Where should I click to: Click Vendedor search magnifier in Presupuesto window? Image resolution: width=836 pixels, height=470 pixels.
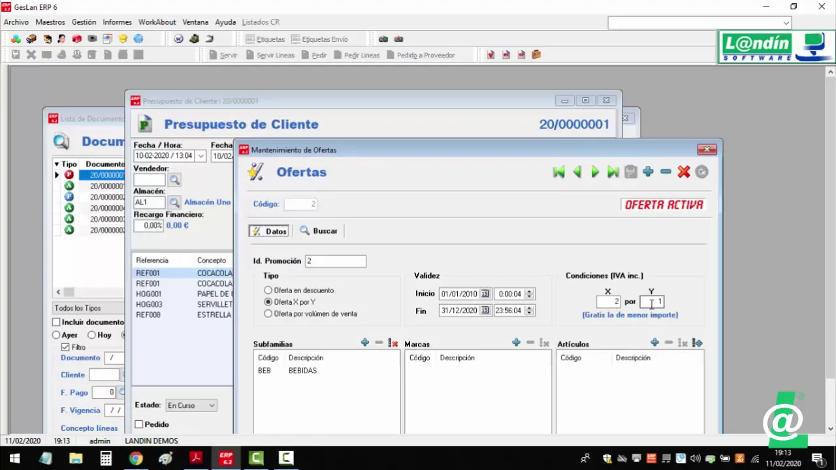tap(174, 180)
